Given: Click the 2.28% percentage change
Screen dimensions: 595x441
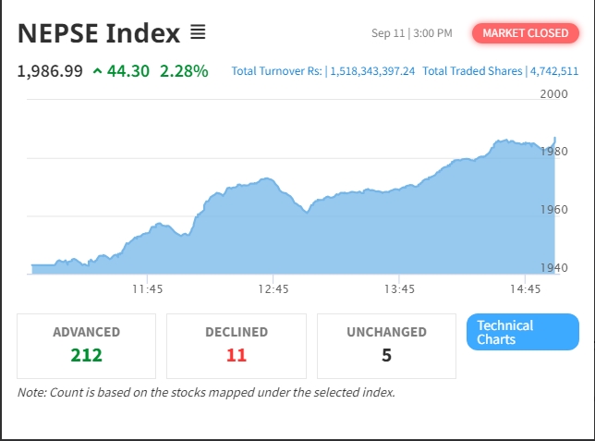Looking at the screenshot, I should click(x=184, y=71).
